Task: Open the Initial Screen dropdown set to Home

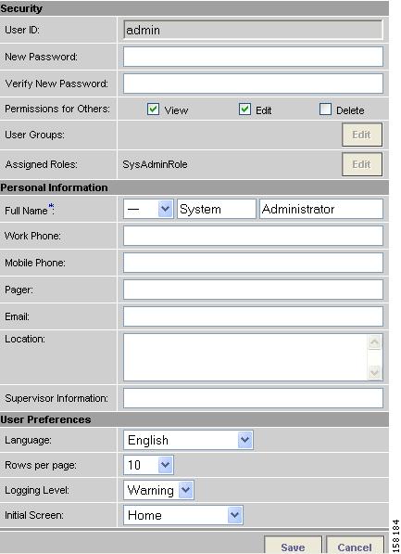Action: (183, 515)
